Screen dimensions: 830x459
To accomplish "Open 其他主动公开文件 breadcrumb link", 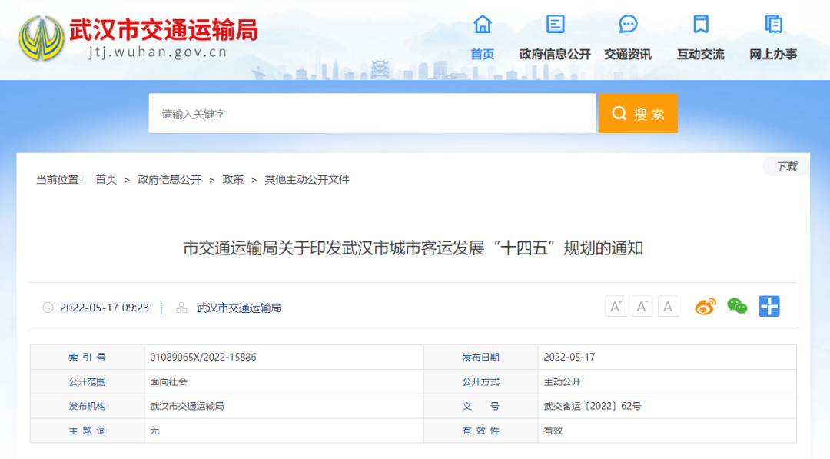I will (307, 180).
